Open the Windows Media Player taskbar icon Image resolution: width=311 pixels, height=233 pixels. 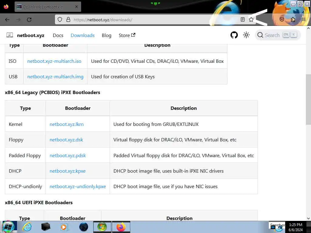(x=64, y=227)
